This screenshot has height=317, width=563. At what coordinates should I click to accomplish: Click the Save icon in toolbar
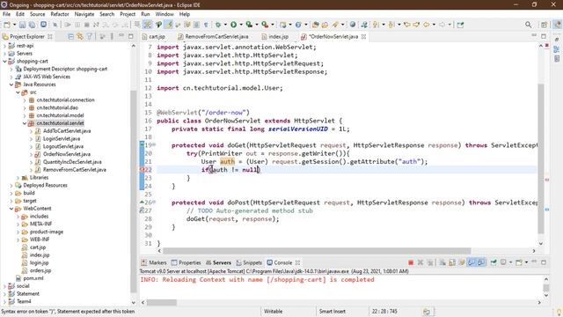(22, 25)
